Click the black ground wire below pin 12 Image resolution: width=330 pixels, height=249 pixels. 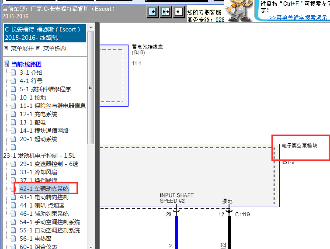[229, 232]
